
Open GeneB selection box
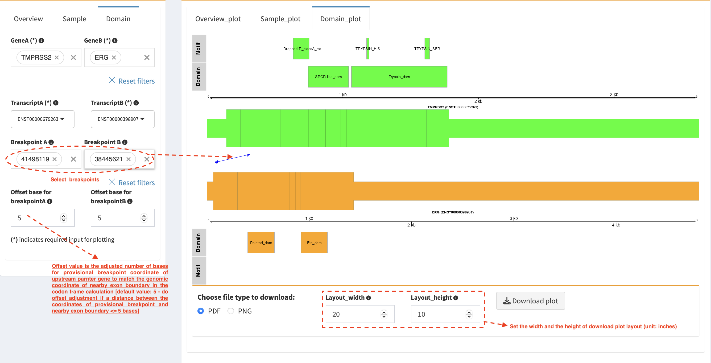click(x=119, y=57)
